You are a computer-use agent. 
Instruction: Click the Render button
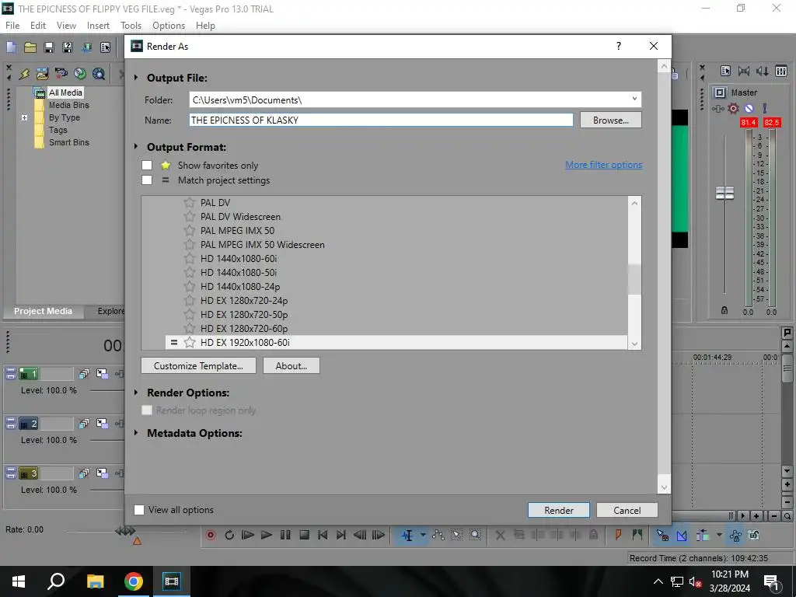point(559,510)
